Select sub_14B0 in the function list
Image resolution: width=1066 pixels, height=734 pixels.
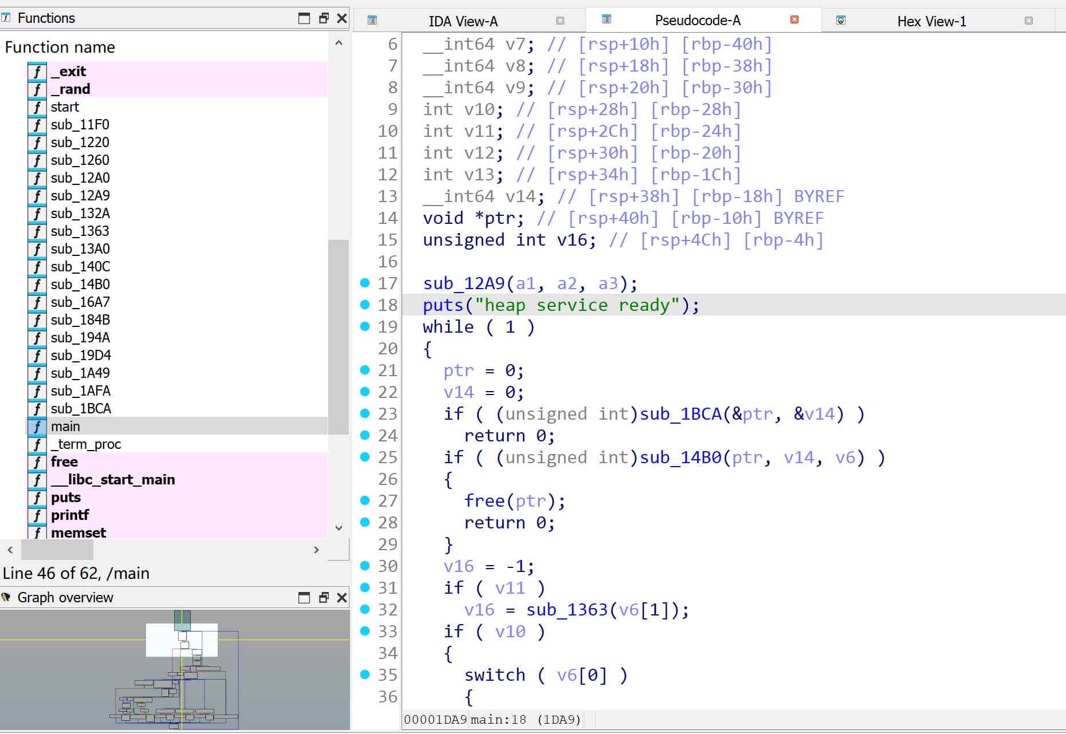click(80, 285)
